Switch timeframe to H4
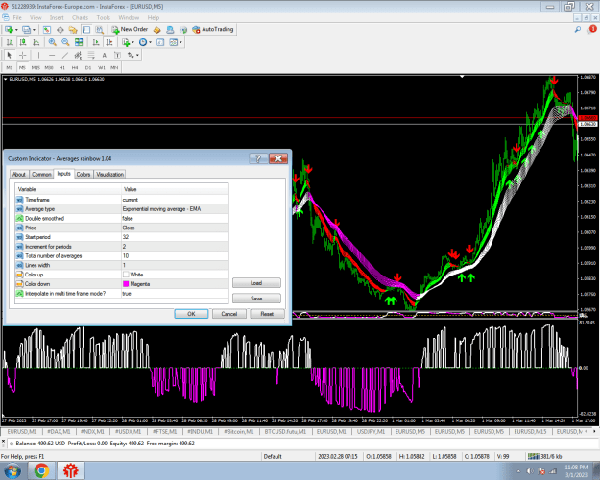The width and height of the screenshot is (600, 480). click(x=75, y=68)
